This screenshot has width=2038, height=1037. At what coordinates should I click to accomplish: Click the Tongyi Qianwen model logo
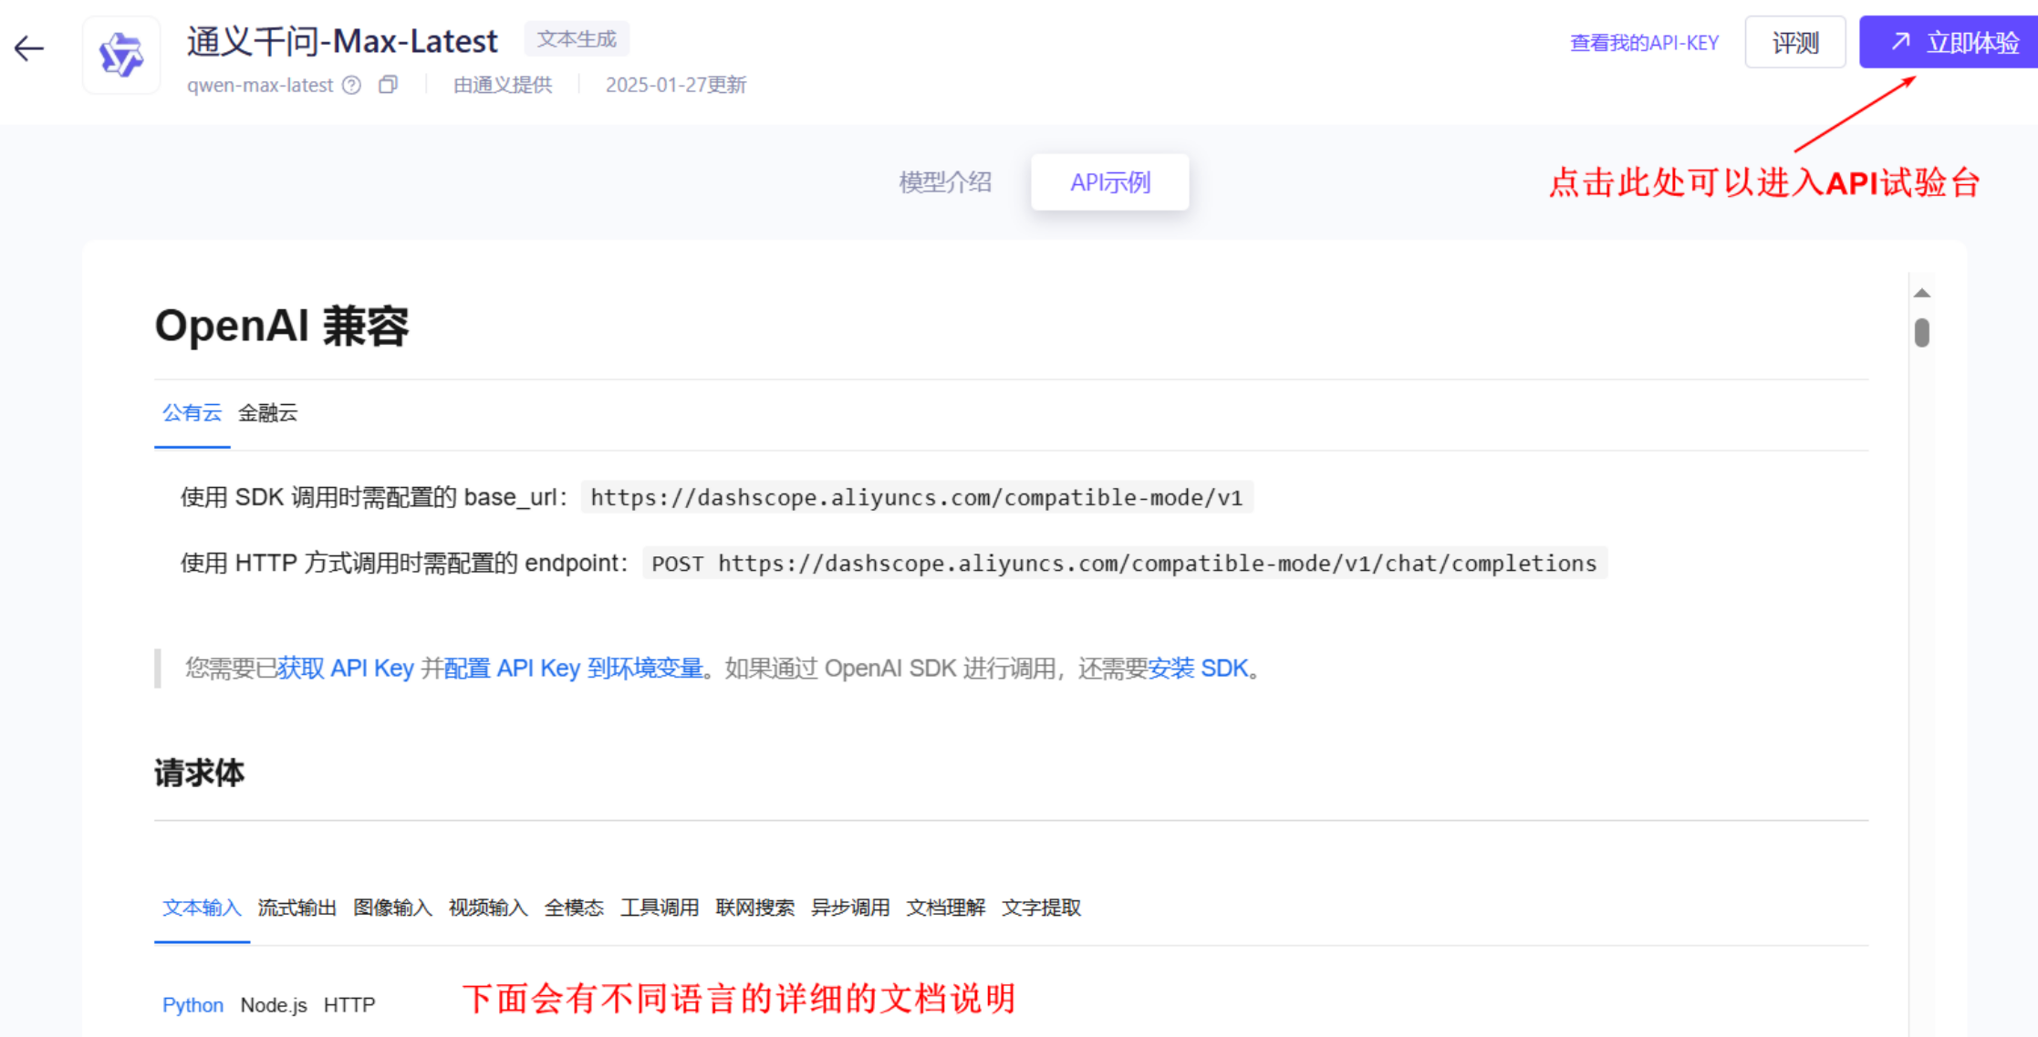tap(120, 55)
